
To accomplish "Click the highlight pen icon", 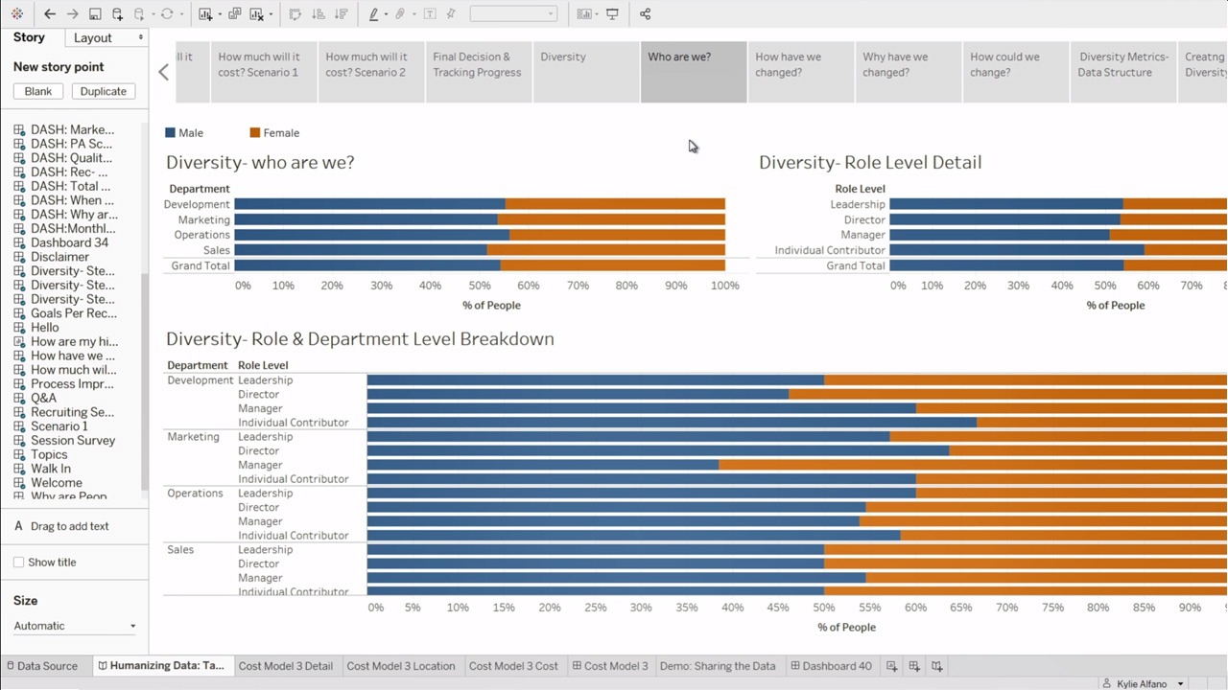I will 374,14.
